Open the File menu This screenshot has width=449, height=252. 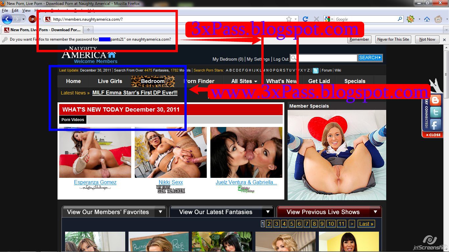click(5, 10)
